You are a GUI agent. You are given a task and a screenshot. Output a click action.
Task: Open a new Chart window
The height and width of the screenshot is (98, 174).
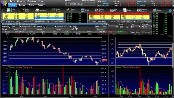[x=85, y=10]
